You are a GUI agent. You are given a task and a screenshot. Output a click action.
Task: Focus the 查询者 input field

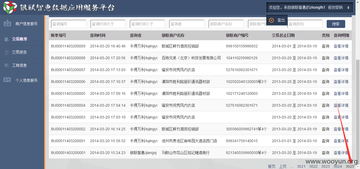click(187, 24)
